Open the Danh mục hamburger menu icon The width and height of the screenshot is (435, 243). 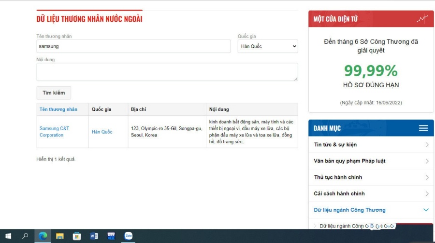pyautogui.click(x=423, y=128)
